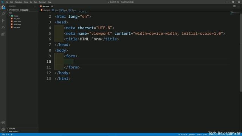242x136 pixels.
Task: Click the opening form tag on line 9
Action: pyautogui.click(x=71, y=56)
